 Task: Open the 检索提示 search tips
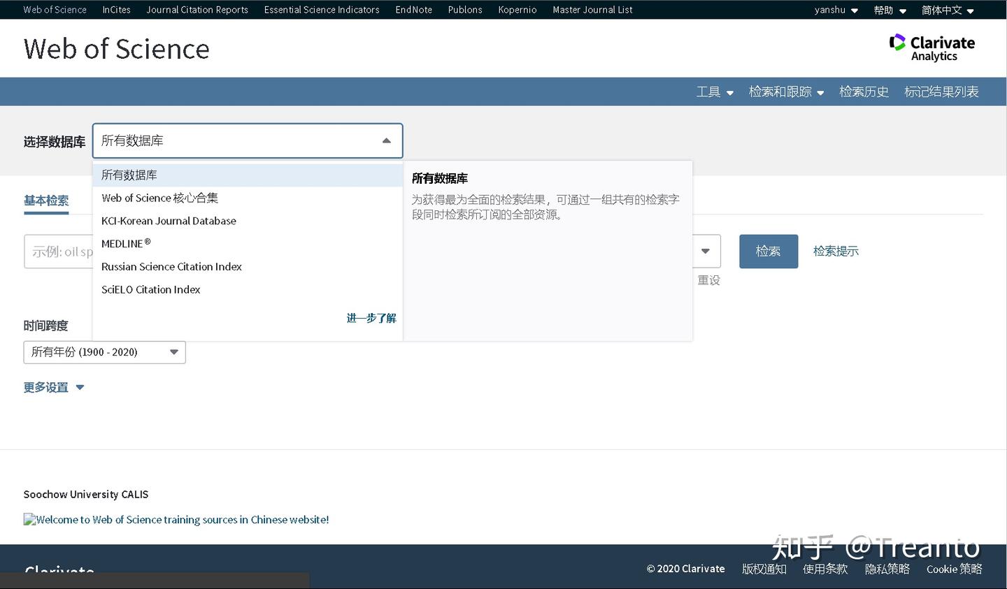point(835,251)
